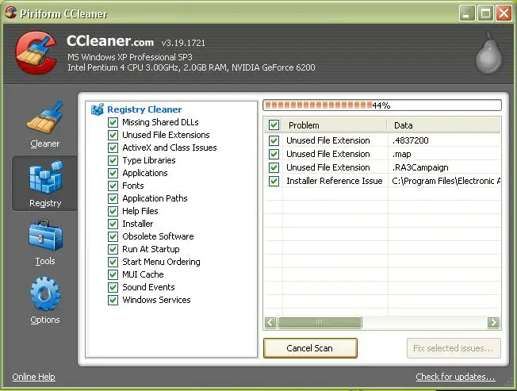
Task: Uncheck the Installer Reference Issue row
Action: pos(274,182)
